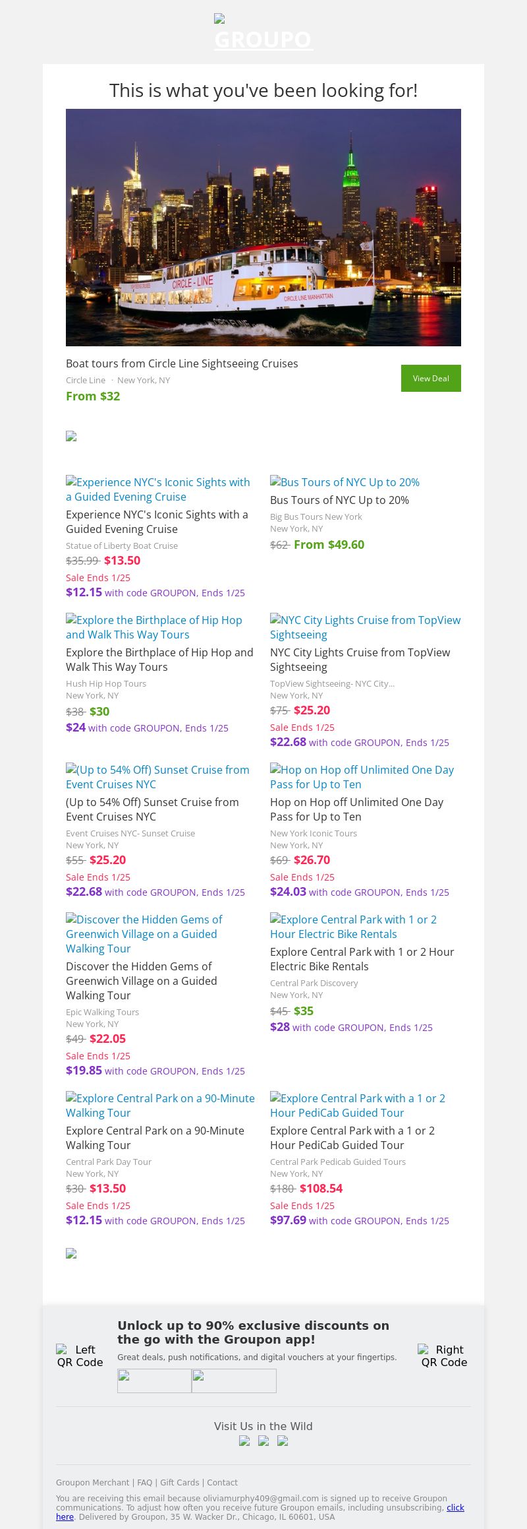Click the Groupon logo in the header

click(x=263, y=34)
